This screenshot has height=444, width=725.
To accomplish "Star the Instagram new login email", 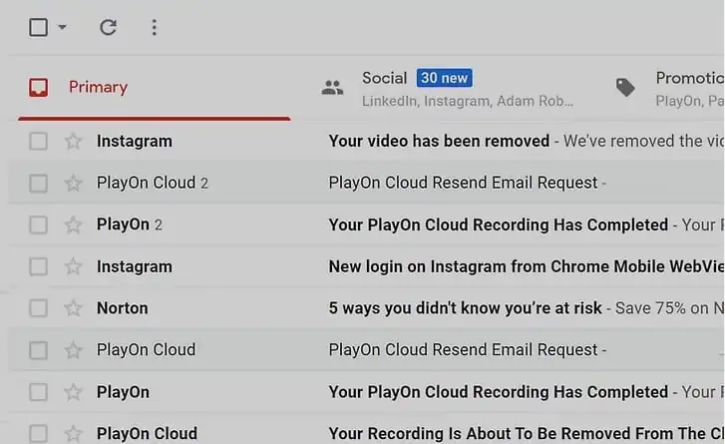I will [73, 266].
